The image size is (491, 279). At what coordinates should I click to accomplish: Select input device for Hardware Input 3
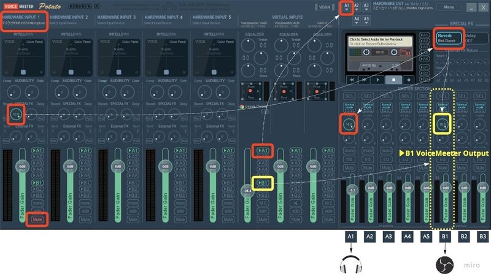[110, 23]
